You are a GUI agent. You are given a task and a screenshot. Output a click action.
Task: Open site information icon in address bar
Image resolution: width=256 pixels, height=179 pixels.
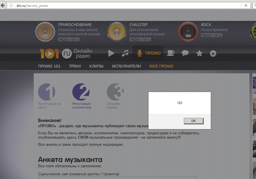pos(11,5)
